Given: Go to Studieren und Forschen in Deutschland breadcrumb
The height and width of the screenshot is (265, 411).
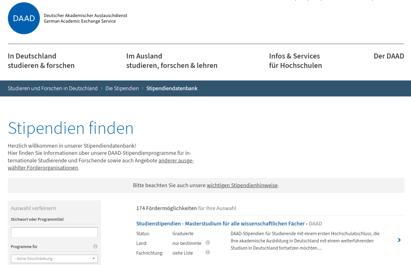Looking at the screenshot, I should (x=53, y=88).
